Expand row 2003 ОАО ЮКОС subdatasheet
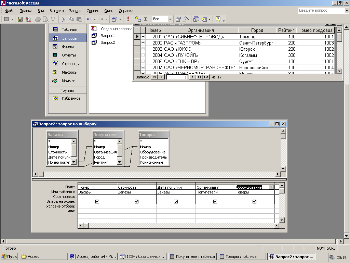This screenshot has height=263, width=350. 143,49
